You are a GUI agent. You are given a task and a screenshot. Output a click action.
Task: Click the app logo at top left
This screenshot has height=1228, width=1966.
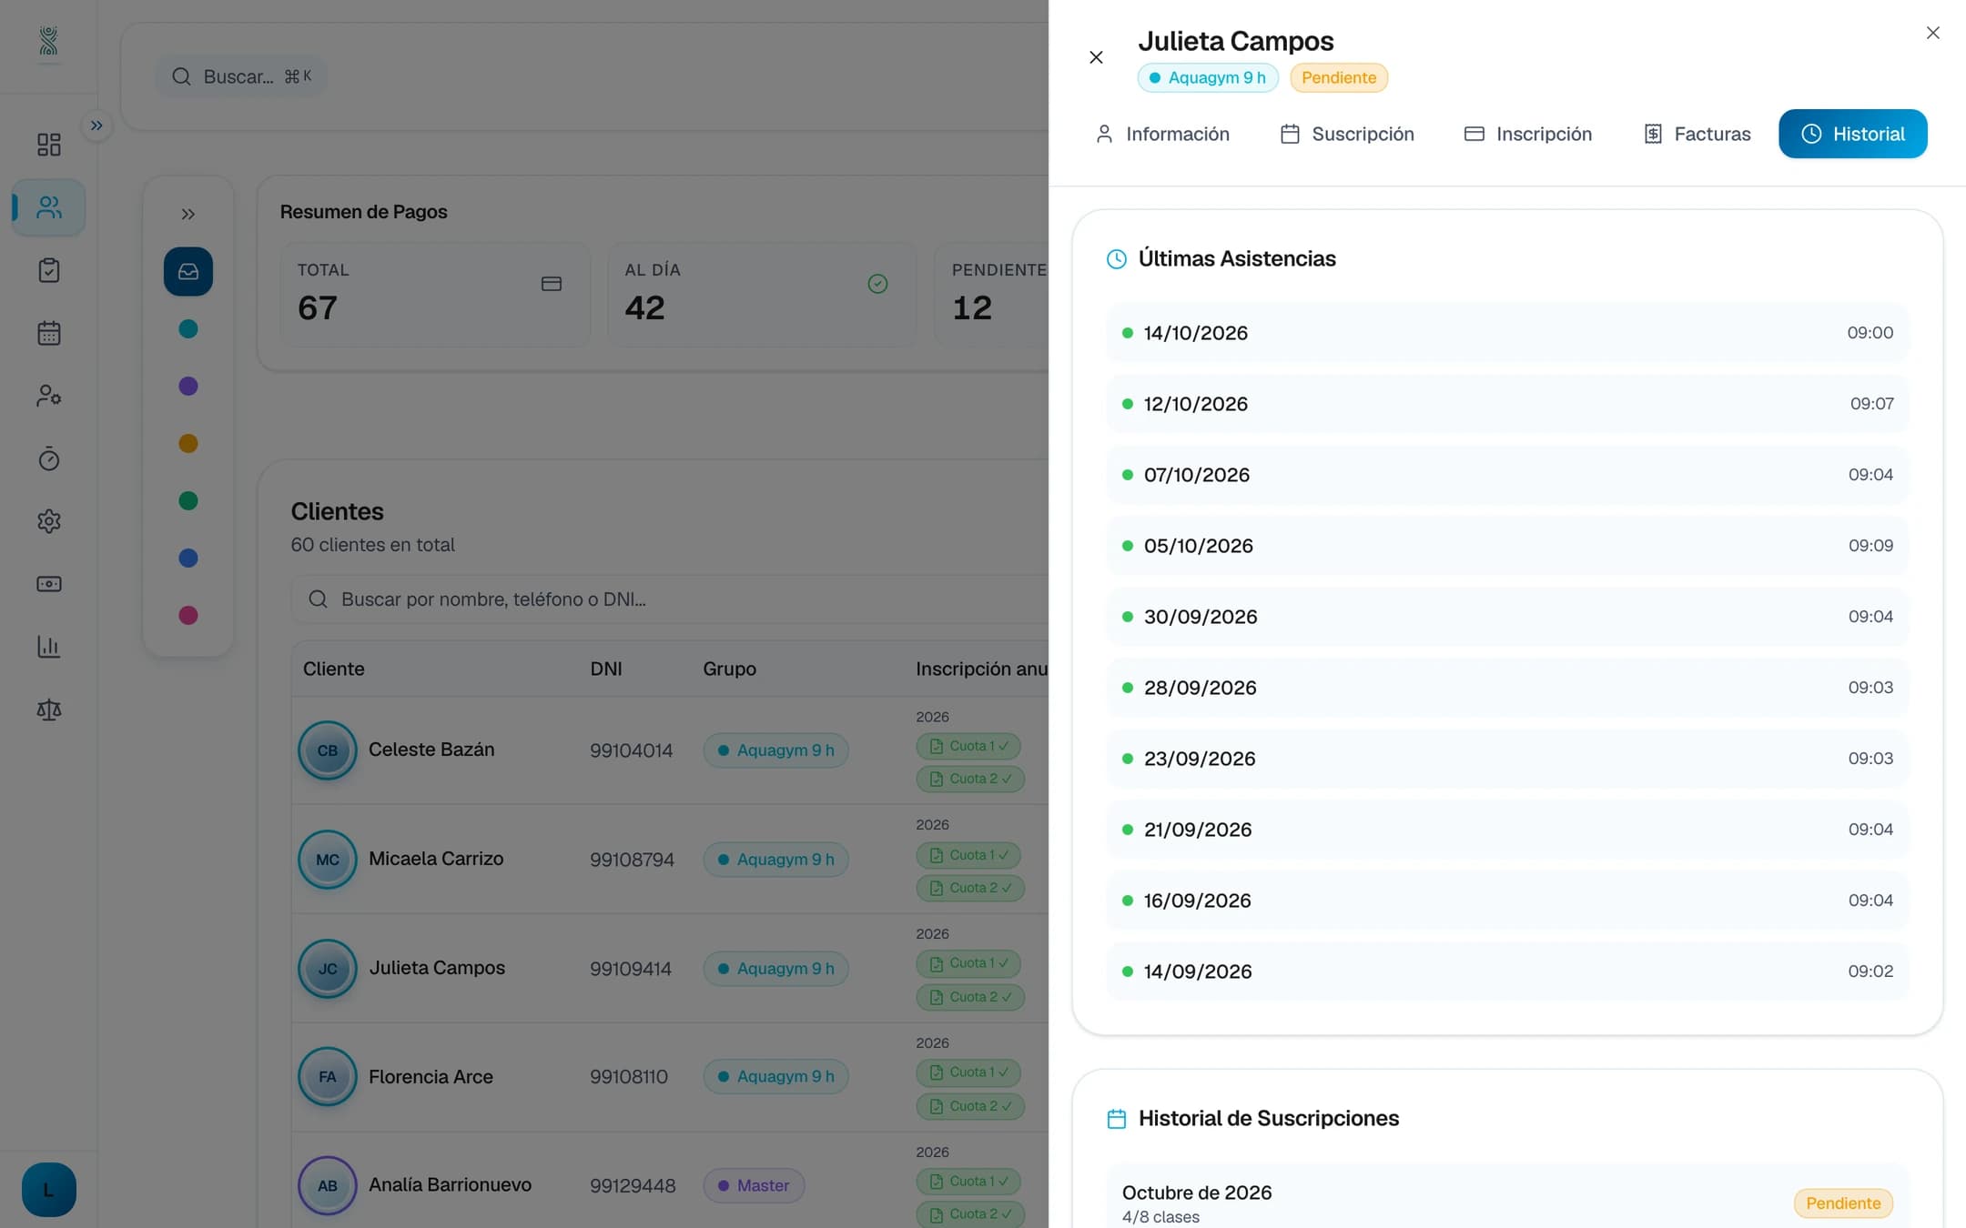(48, 42)
